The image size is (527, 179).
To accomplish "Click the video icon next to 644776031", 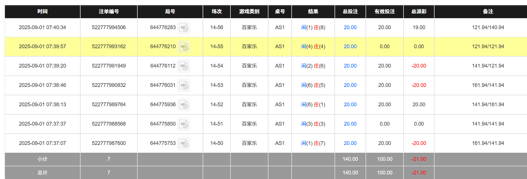I will [184, 85].
